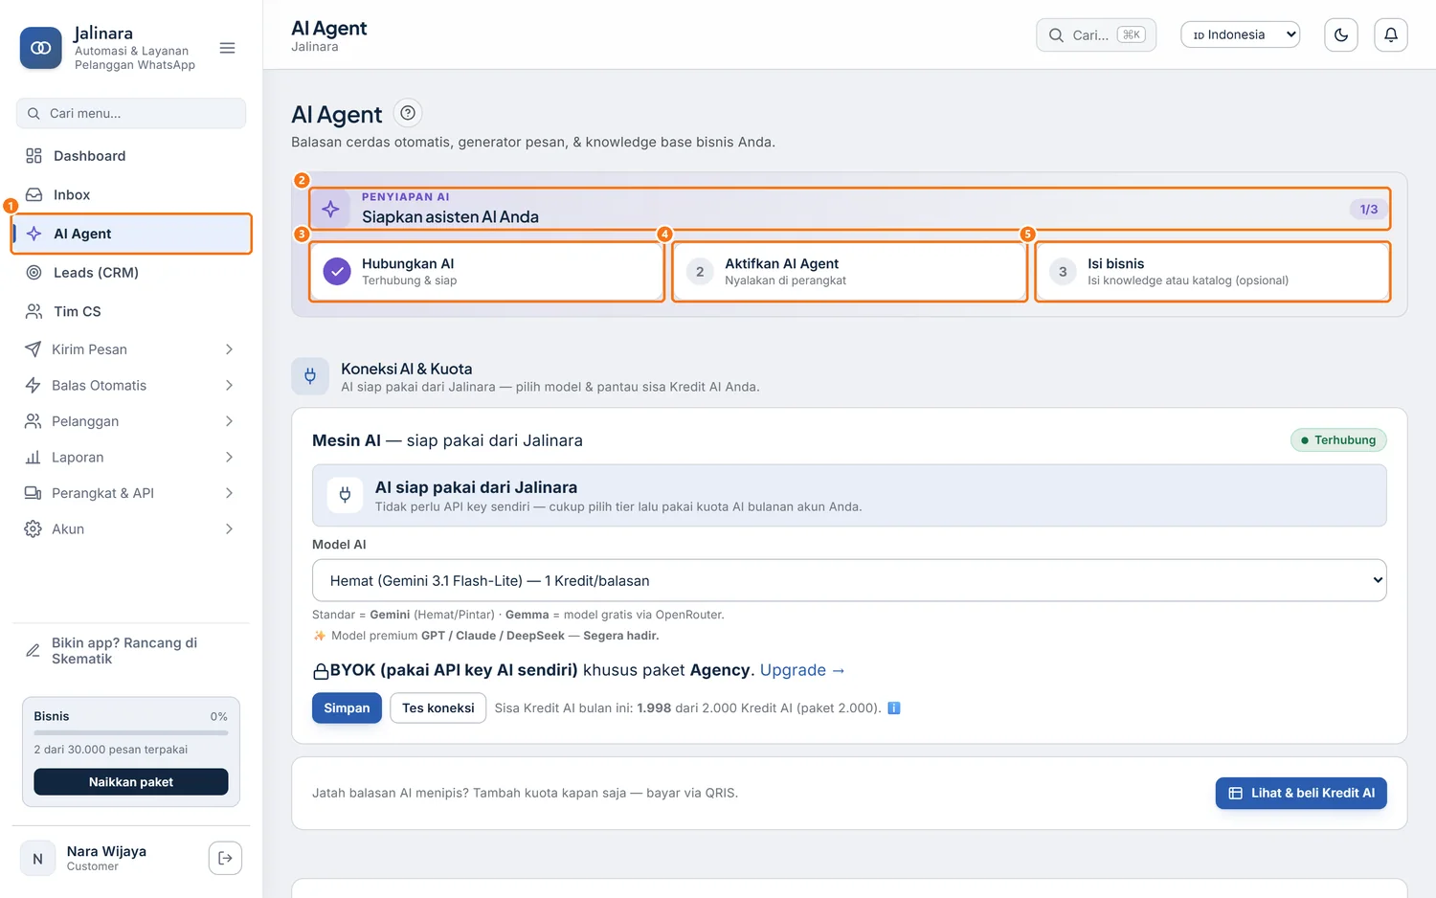Click the Cari menu search field

point(131,113)
